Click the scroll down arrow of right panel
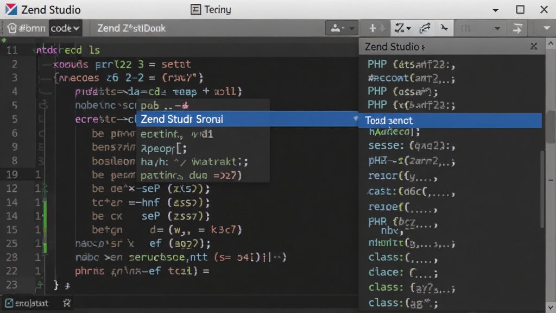This screenshot has width=556, height=313. pos(551,307)
